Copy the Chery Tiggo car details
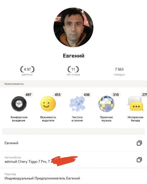 pyautogui.click(x=139, y=160)
